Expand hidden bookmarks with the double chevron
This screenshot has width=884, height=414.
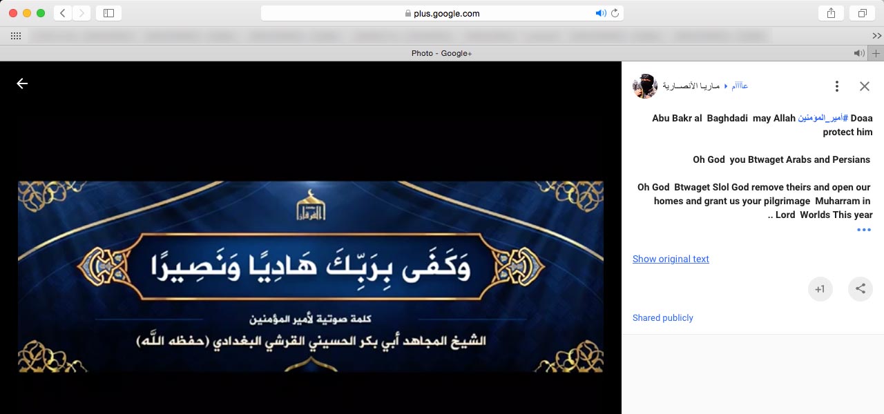(x=876, y=36)
